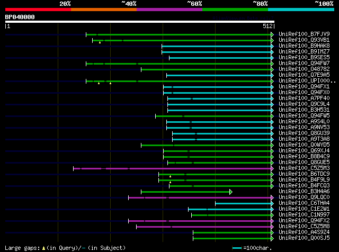Select the UniRef100_O48782 label
Image resolution: width=339 pixels, height=252 pixels.
[304, 69]
